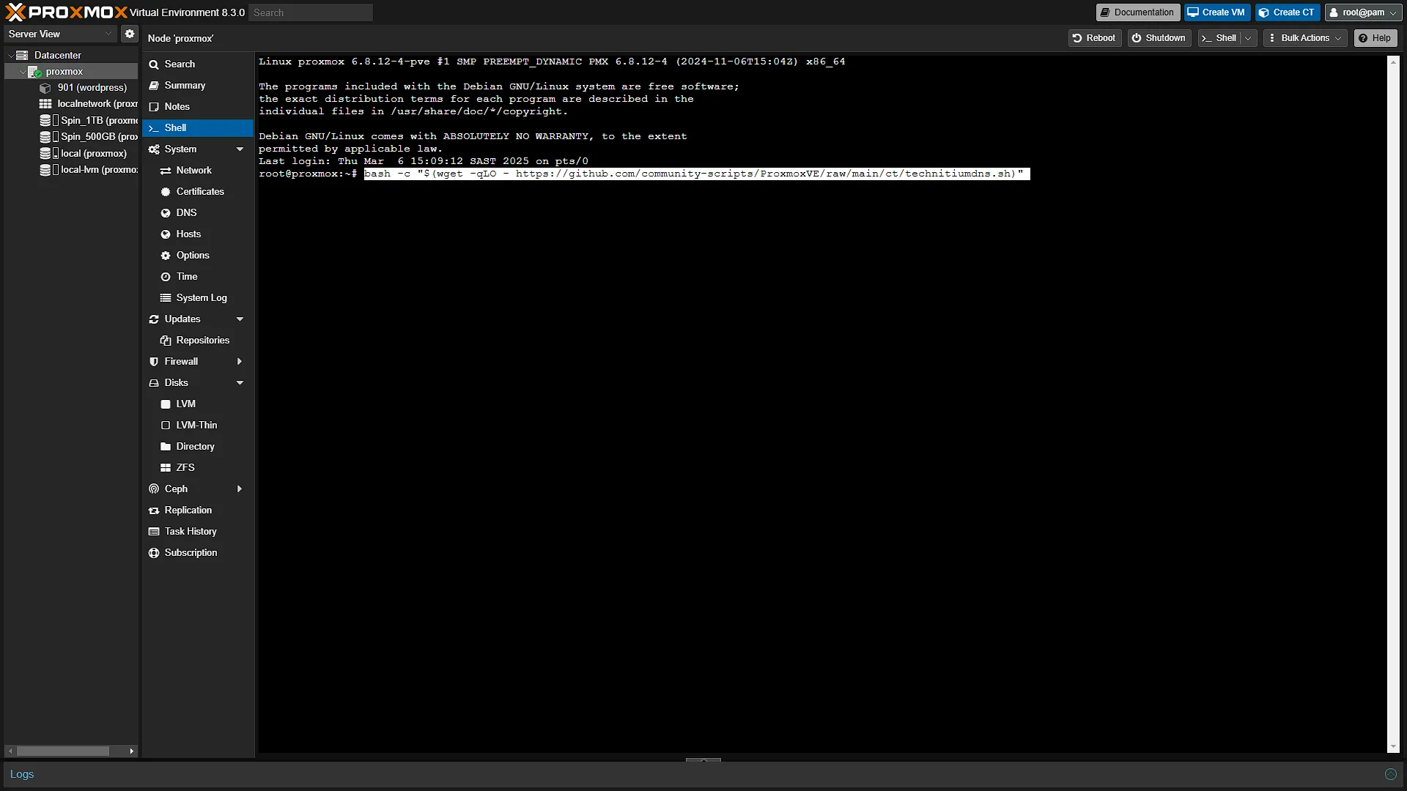This screenshot has height=791, width=1407.
Task: Click the Firewall shield icon
Action: [x=154, y=362]
